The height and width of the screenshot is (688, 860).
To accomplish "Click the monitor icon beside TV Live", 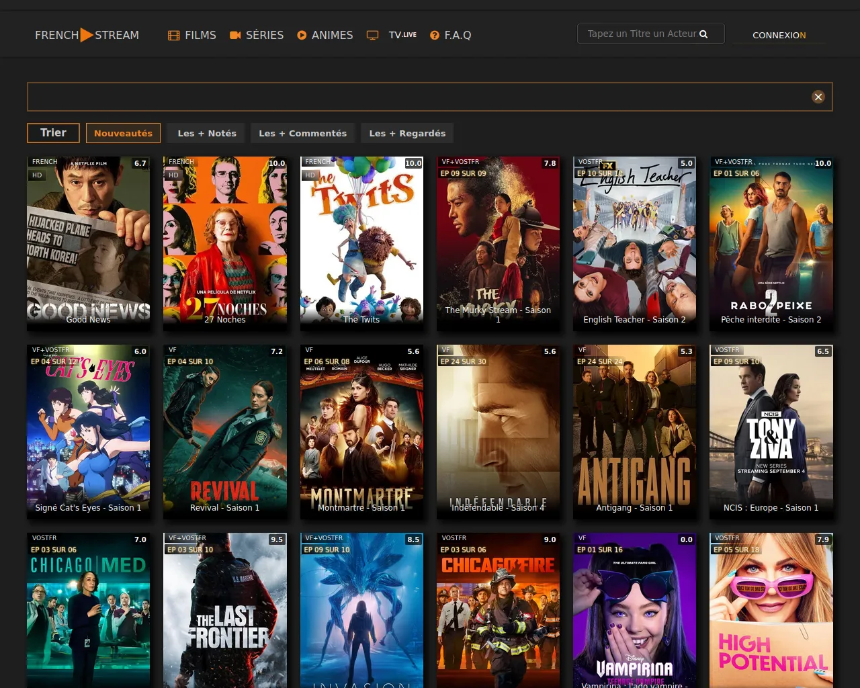I will tap(372, 35).
